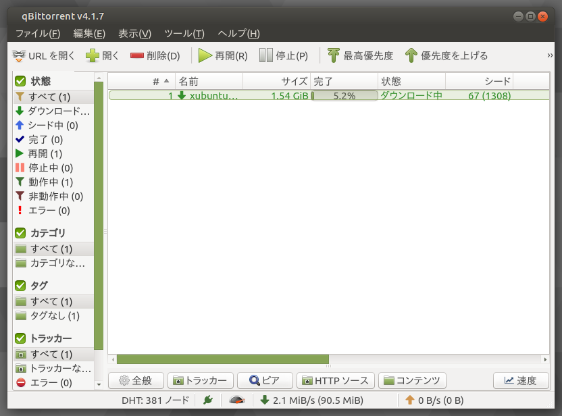Screen dimensions: 562x416
Task: Set top priority with 最高優先度 icon
Action: 334,55
